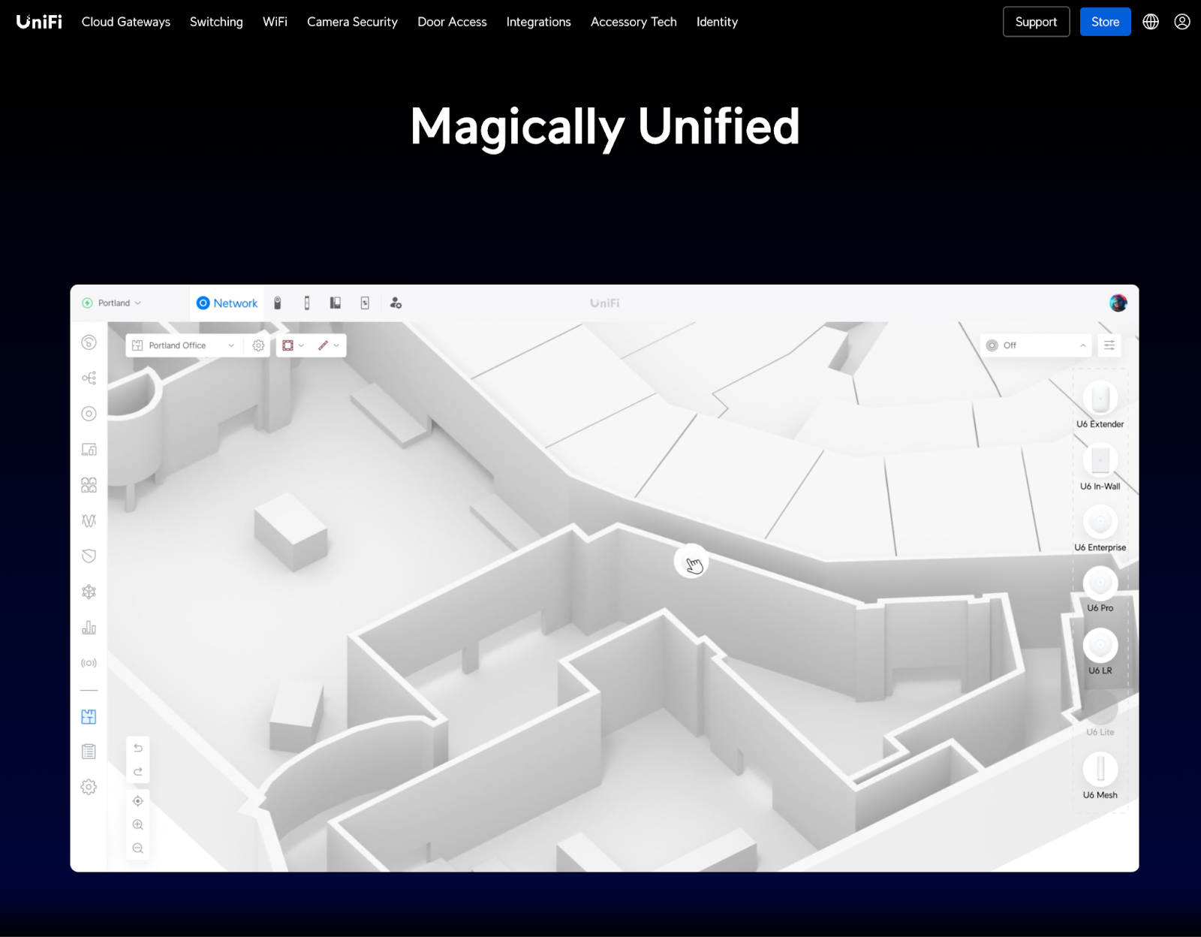Pick the U6 Lite access point
Image resolution: width=1201 pixels, height=937 pixels.
[x=1100, y=714]
